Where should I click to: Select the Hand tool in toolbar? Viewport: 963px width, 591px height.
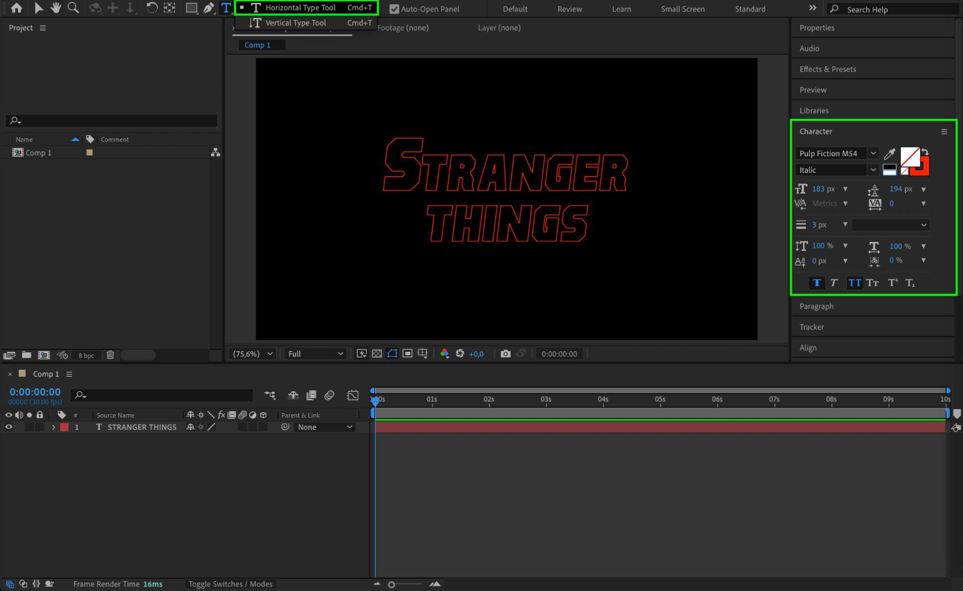tap(56, 8)
